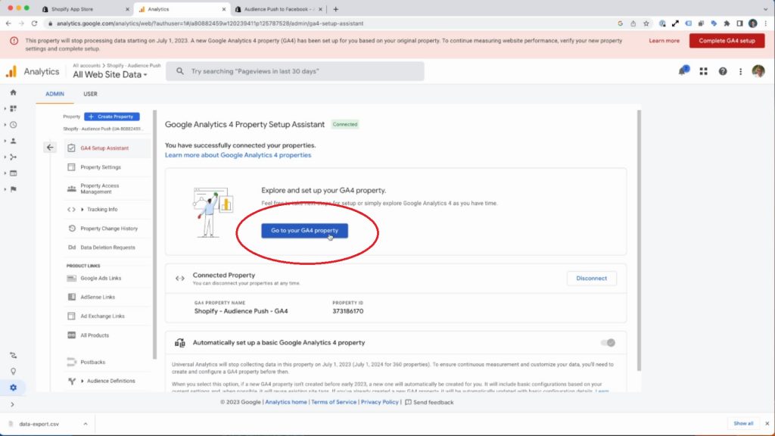
Task: Open the All Web Site Data view dropdown
Action: pos(110,75)
